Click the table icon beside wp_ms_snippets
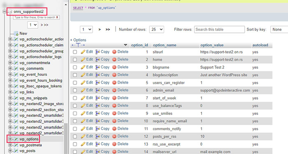 pyautogui.click(x=16, y=98)
